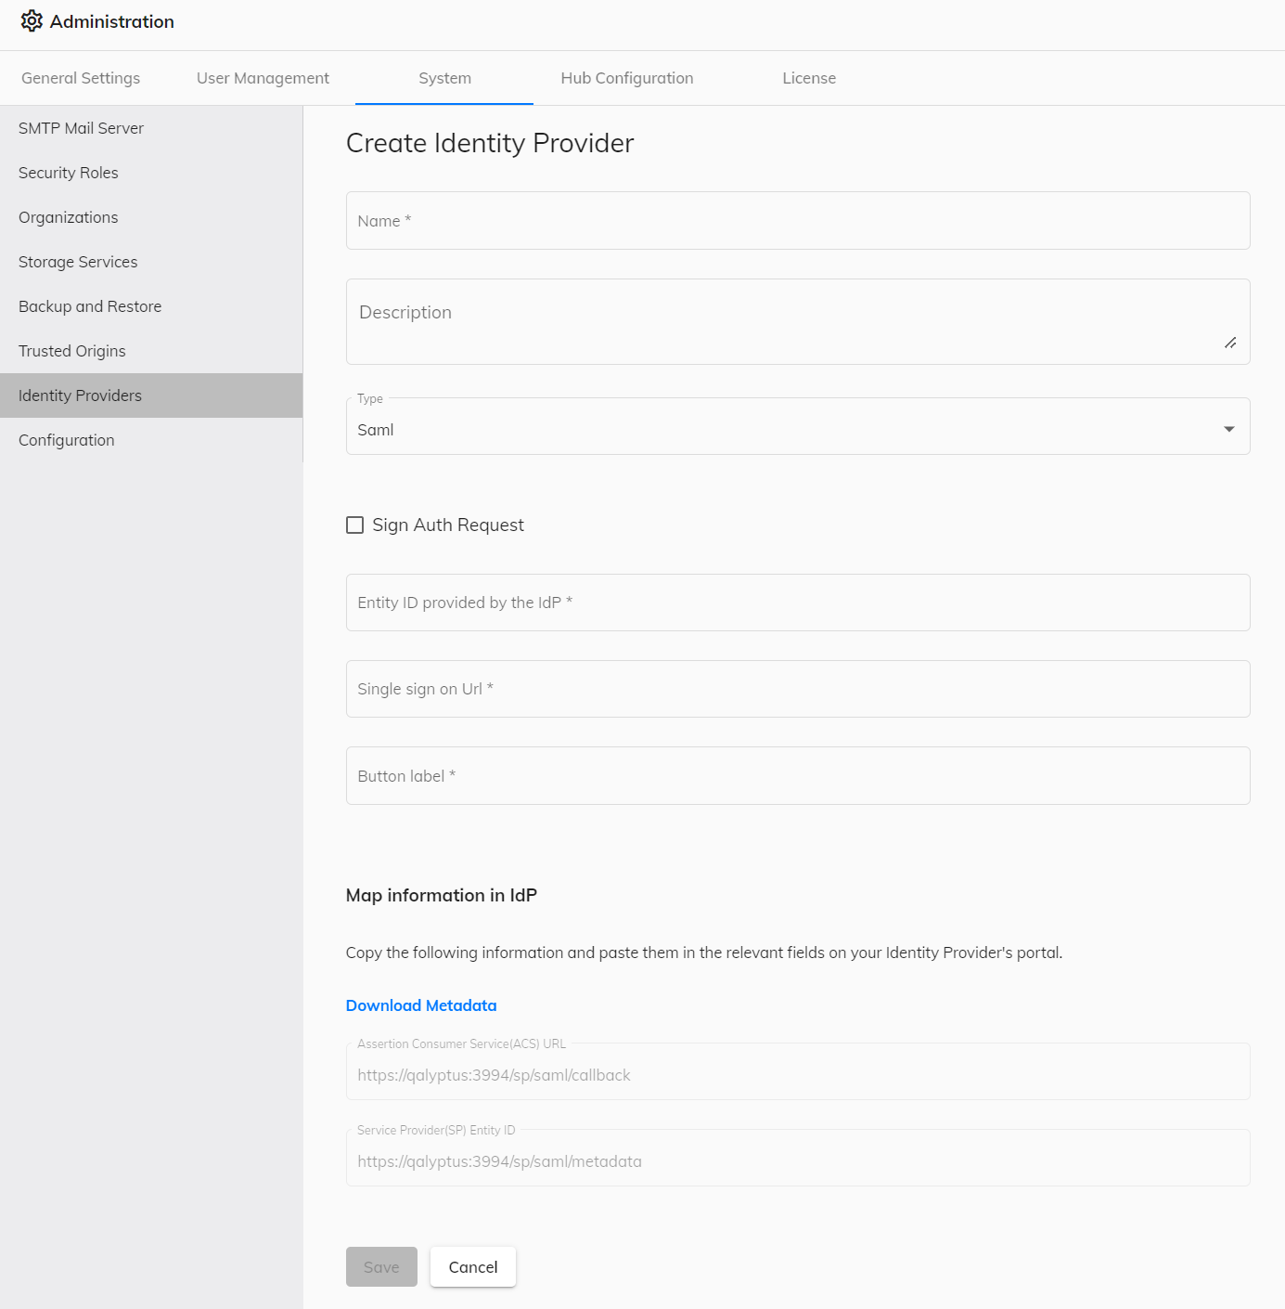Open the Hub Configuration tab
1285x1309 pixels.
[626, 78]
